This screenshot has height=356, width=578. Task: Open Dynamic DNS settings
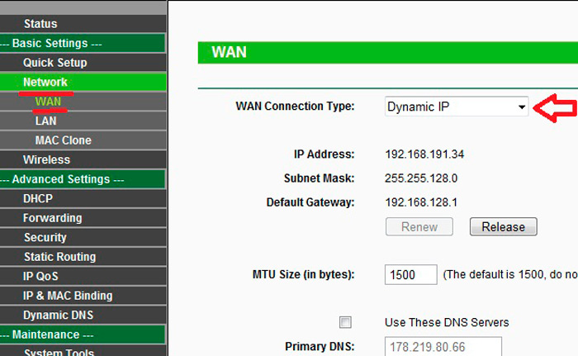58,315
